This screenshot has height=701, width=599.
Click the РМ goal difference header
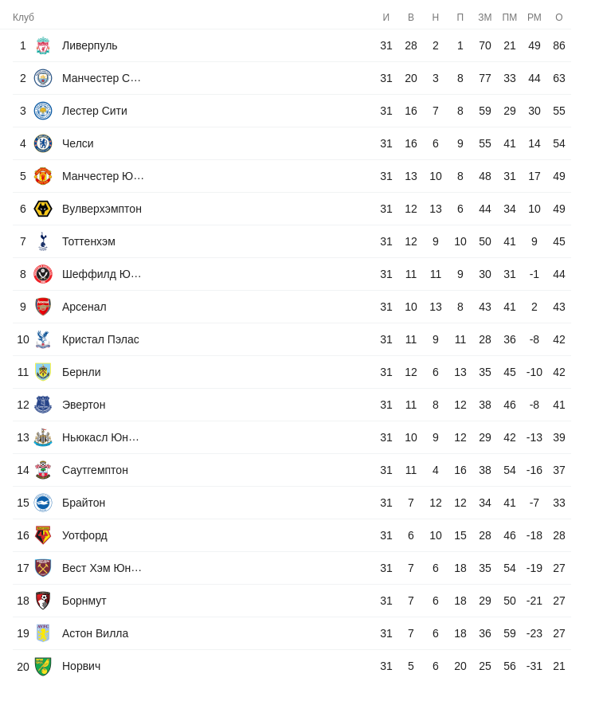click(x=534, y=18)
